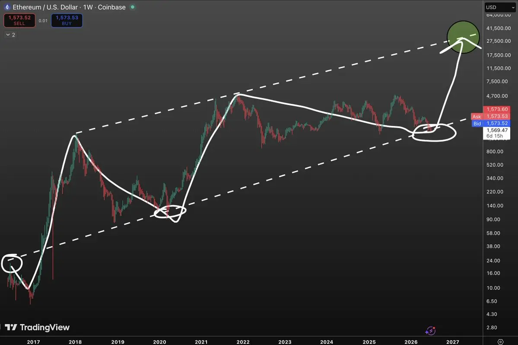The width and height of the screenshot is (518, 345).
Task: Click the 1W timeframe in chart title
Action: point(88,7)
